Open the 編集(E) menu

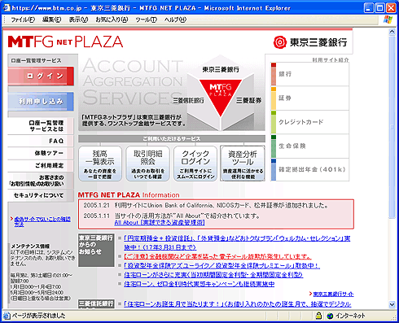(x=51, y=20)
